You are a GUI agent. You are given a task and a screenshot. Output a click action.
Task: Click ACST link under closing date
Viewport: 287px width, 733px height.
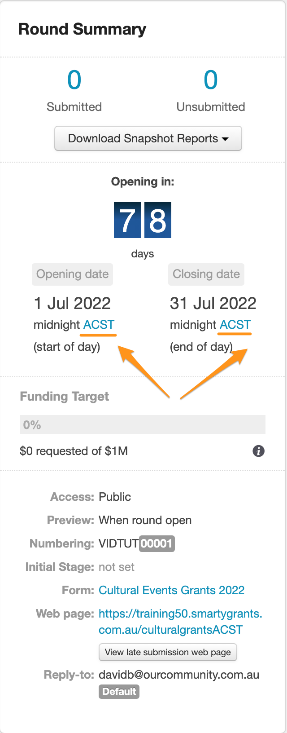[235, 325]
